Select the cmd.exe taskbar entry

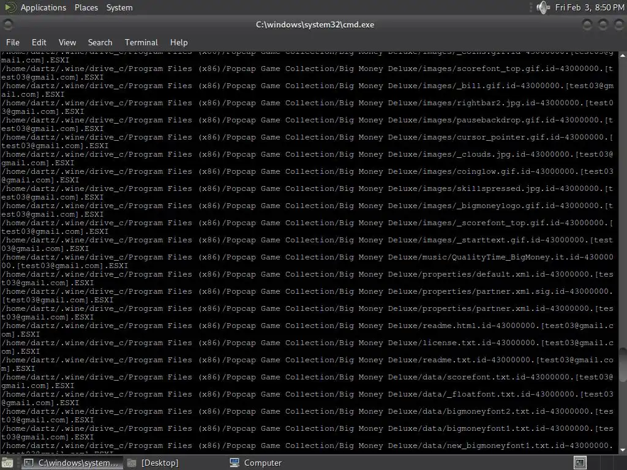click(x=71, y=463)
